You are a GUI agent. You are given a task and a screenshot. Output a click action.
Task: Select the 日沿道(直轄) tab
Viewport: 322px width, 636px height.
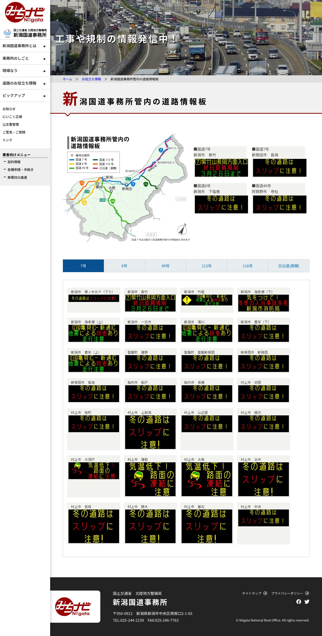(x=289, y=266)
